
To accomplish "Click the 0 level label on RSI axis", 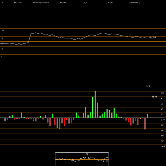I will [x=2, y=57].
